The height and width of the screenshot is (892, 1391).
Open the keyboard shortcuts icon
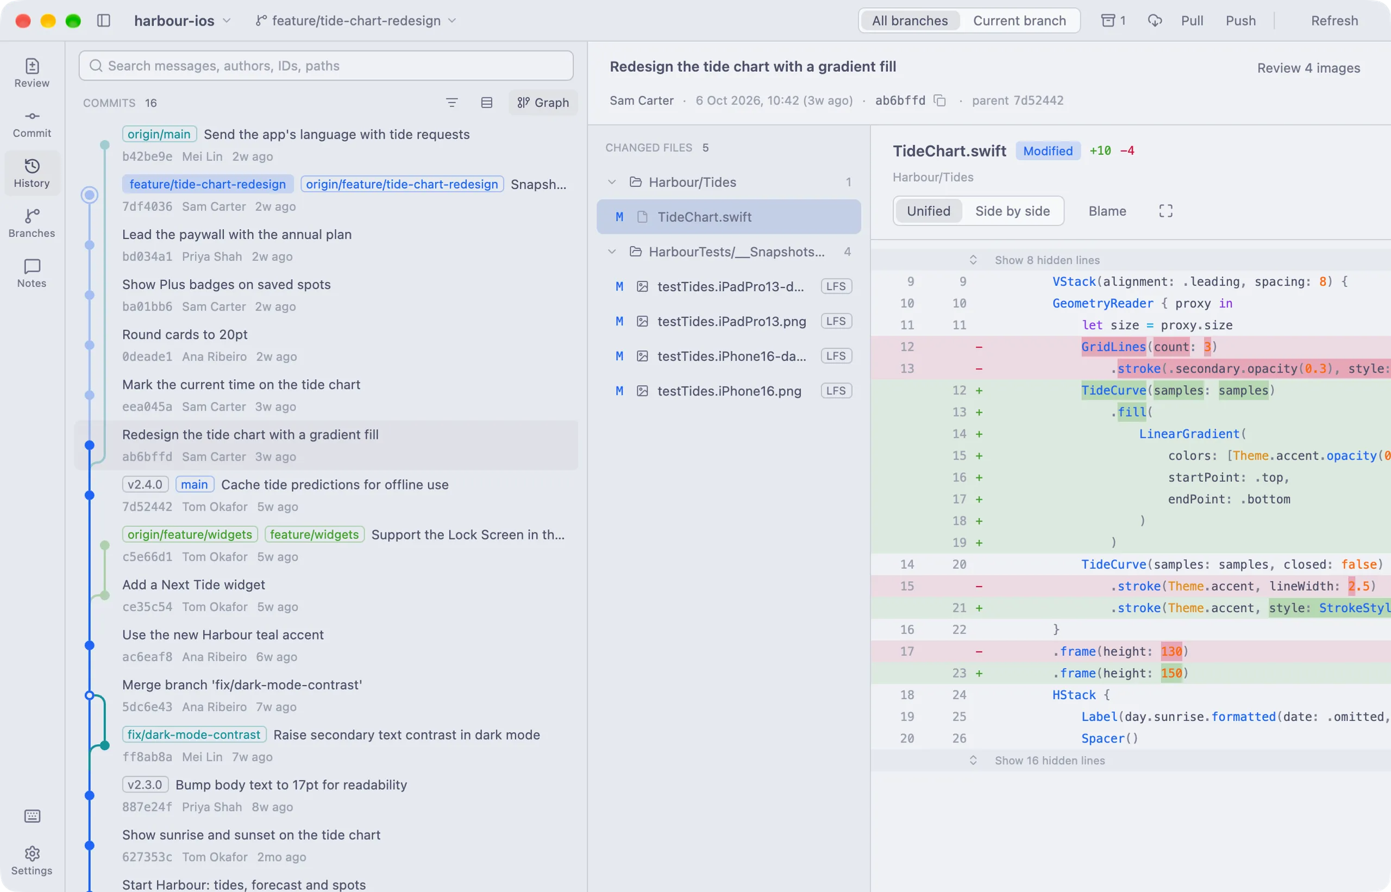click(32, 816)
